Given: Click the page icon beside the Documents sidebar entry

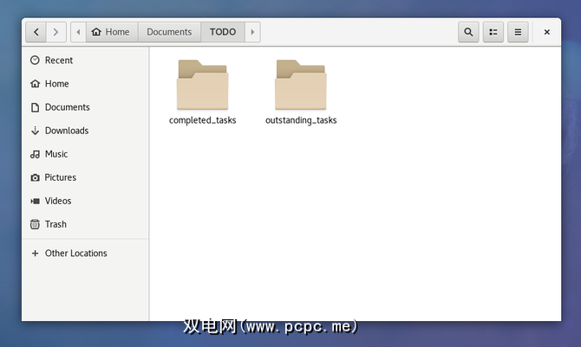Looking at the screenshot, I should pos(36,107).
